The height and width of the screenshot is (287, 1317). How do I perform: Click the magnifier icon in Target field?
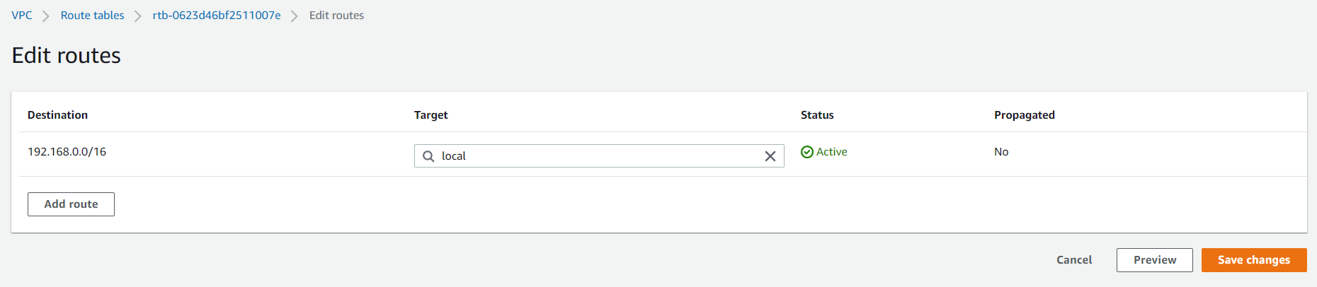point(428,156)
